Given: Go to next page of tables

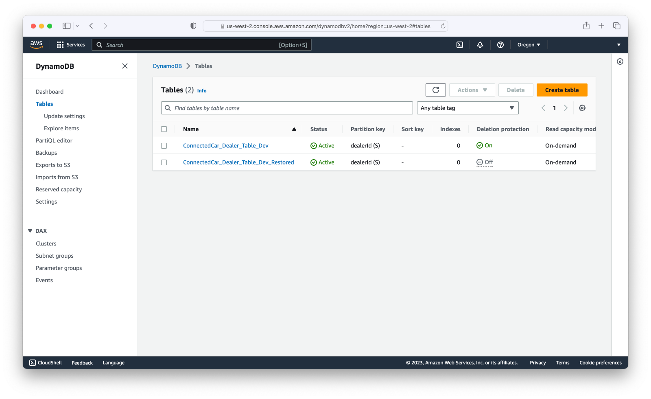Looking at the screenshot, I should (566, 108).
